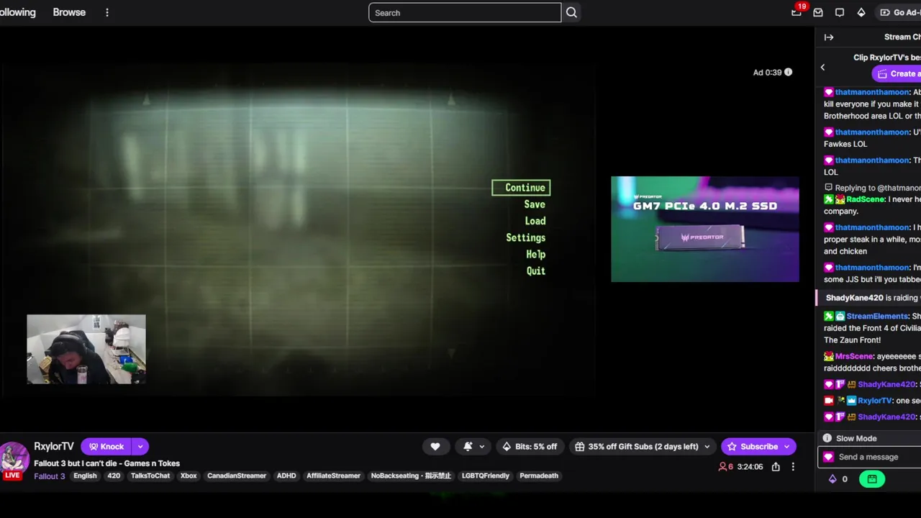This screenshot has width=921, height=518.
Task: Expand the Subscribe options chevron
Action: 787,447
